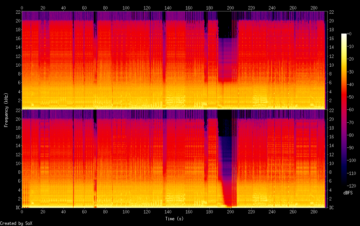Click the dark fade-out wedge in the lower spectrogram
This screenshot has width=360, height=226.
[227, 172]
